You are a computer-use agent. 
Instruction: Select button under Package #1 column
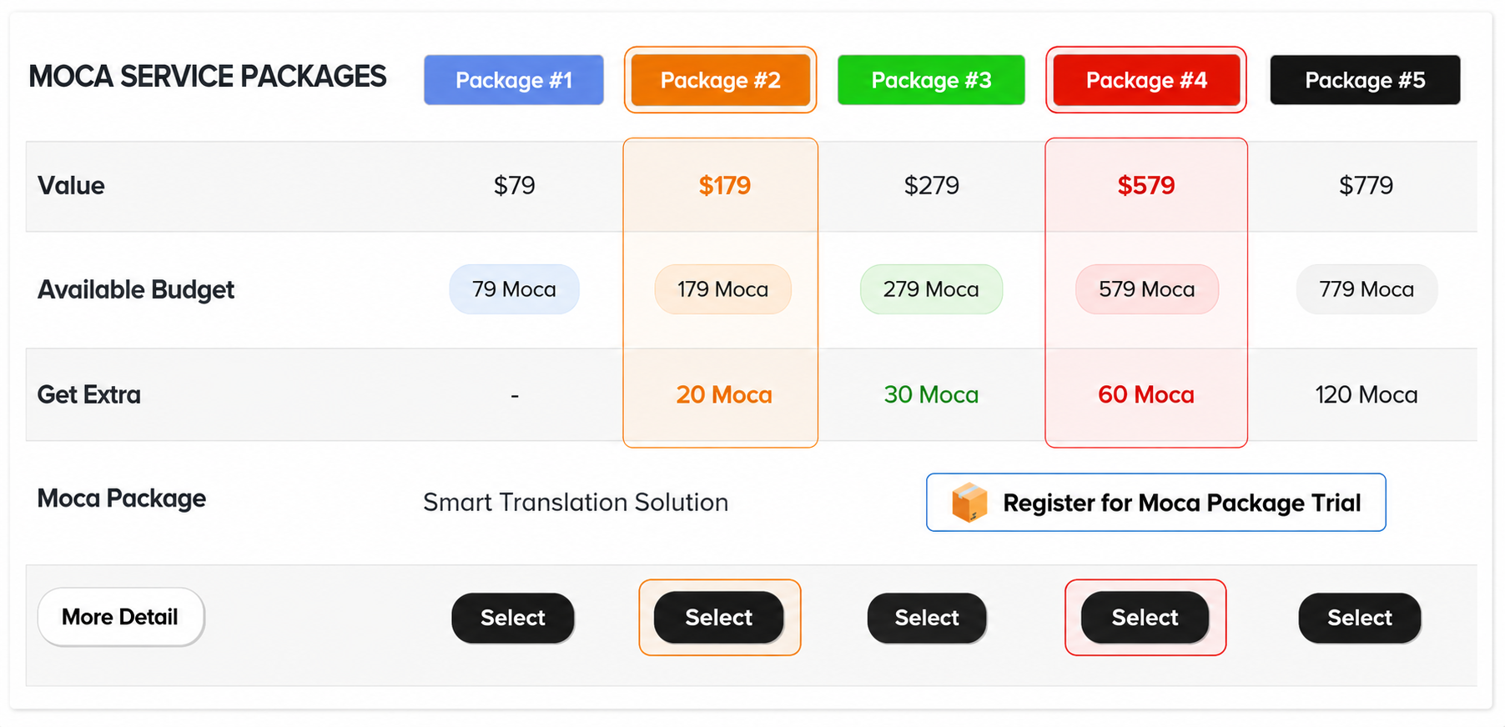(513, 618)
